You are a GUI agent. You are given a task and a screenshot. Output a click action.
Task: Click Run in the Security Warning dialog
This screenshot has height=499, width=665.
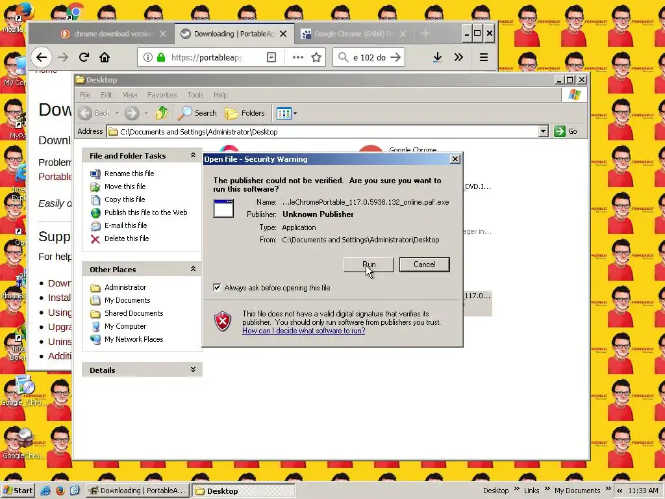point(369,264)
